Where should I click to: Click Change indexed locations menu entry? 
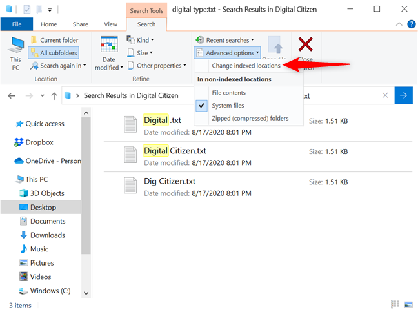pyautogui.click(x=246, y=66)
